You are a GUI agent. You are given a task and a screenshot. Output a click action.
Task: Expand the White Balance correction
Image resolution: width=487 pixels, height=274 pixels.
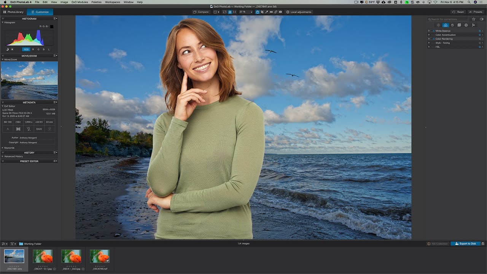429,31
